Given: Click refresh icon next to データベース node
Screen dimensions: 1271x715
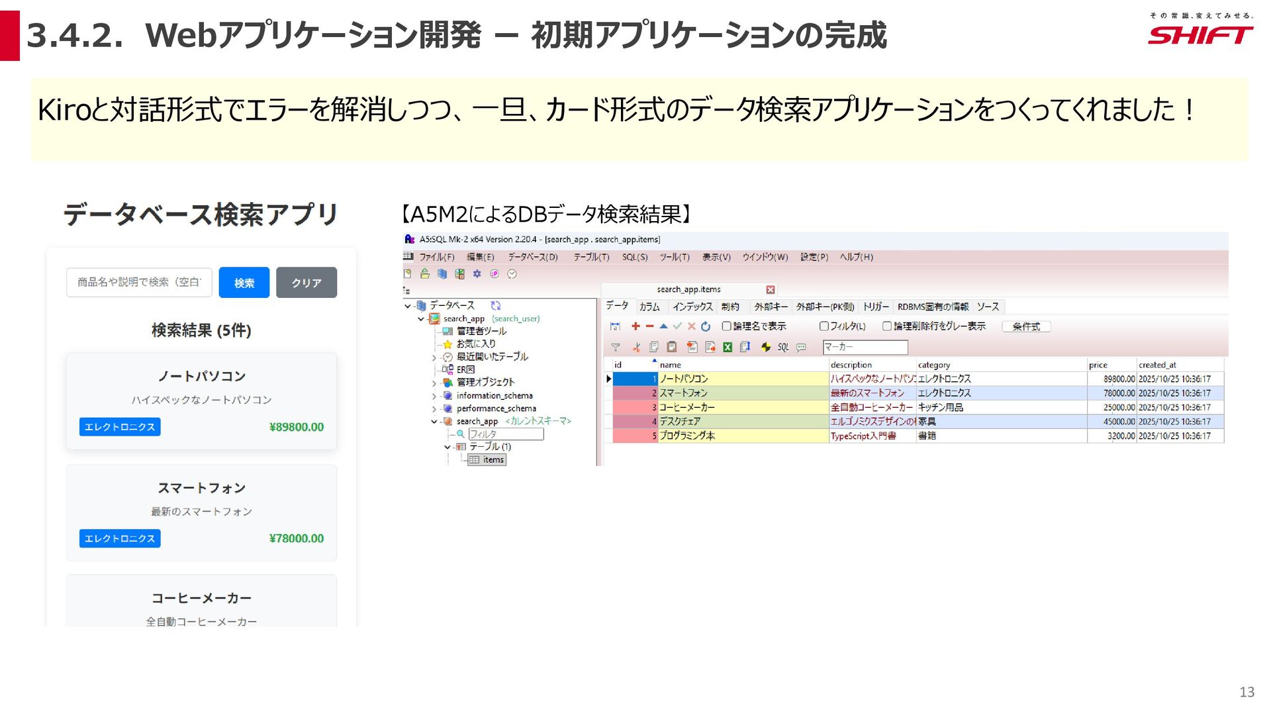Looking at the screenshot, I should click(496, 305).
